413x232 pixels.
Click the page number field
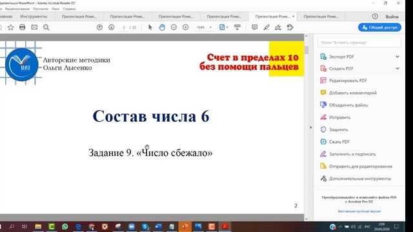tap(124, 27)
